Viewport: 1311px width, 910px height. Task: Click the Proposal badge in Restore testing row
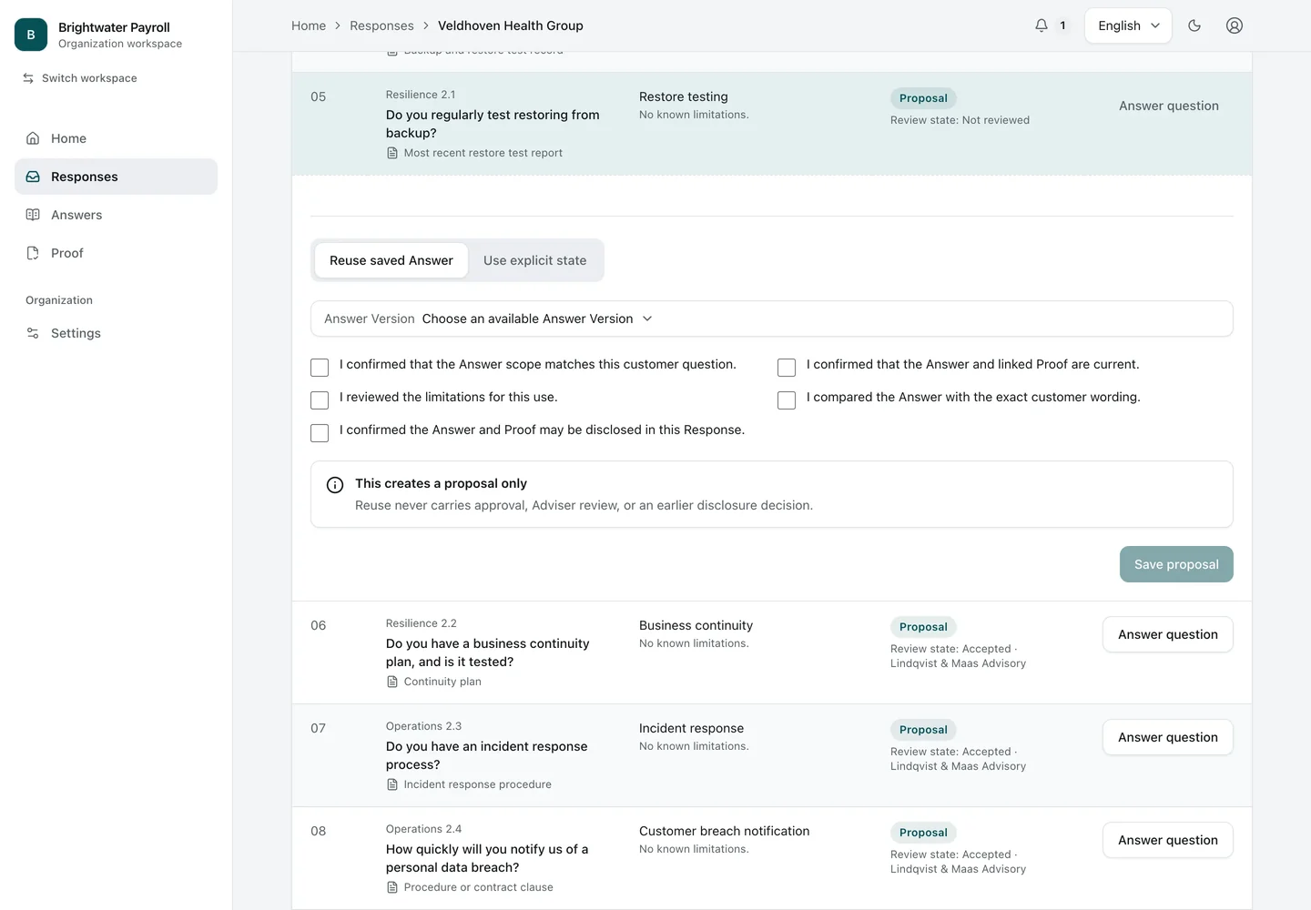coord(923,98)
